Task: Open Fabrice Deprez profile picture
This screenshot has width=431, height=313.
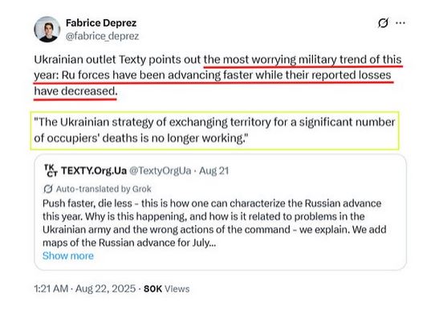Action: tap(47, 30)
